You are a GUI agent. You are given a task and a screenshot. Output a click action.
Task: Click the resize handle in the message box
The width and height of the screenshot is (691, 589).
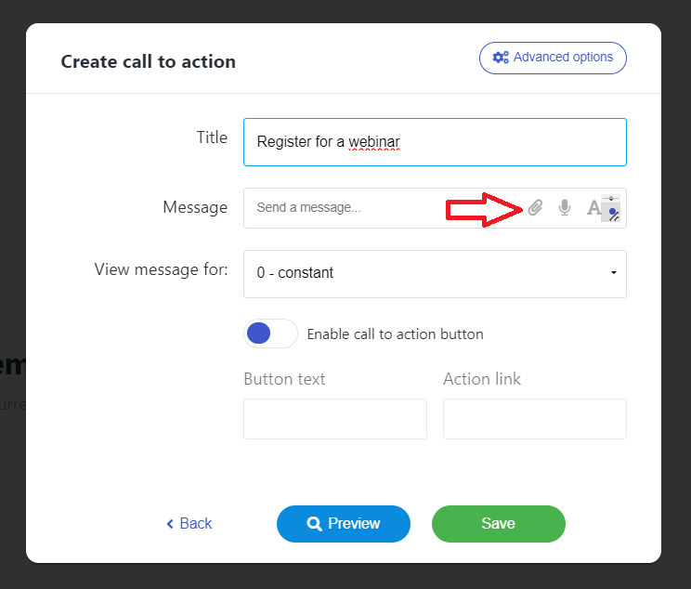pos(615,220)
